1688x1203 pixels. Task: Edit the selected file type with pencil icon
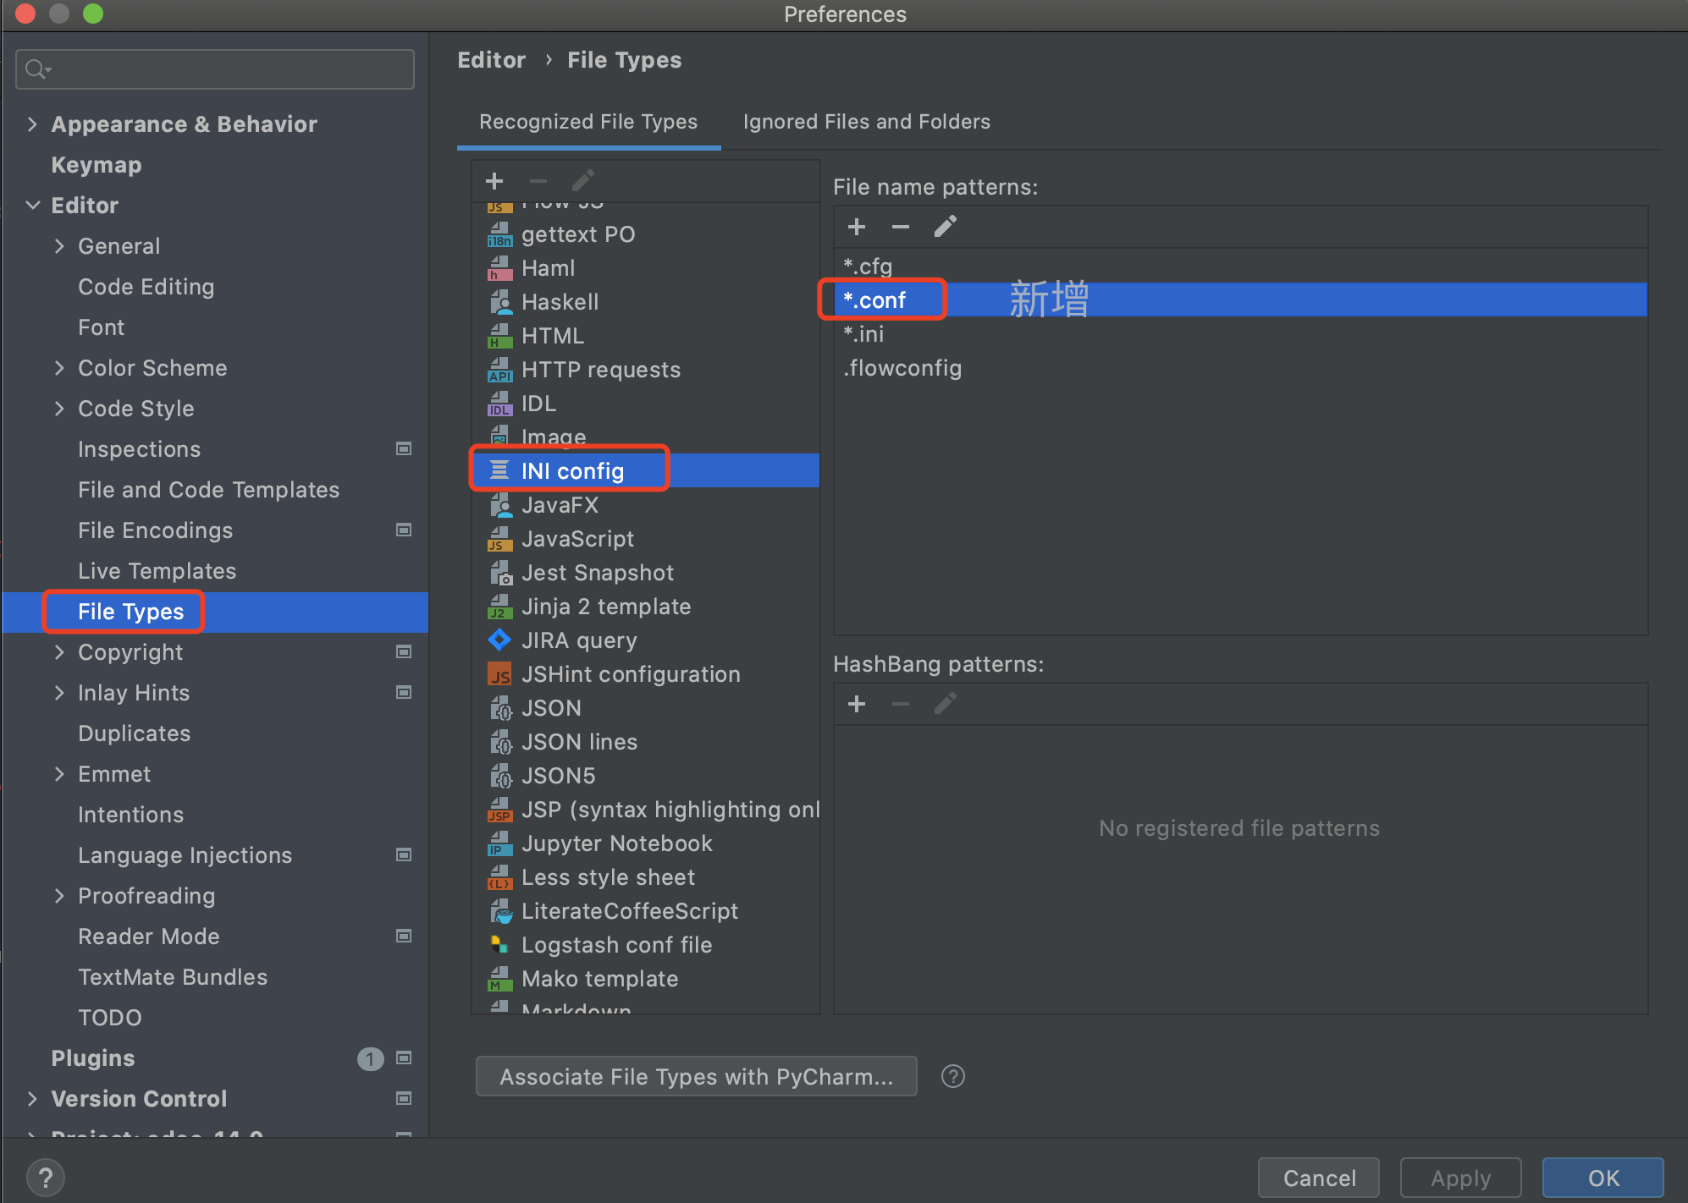[582, 180]
